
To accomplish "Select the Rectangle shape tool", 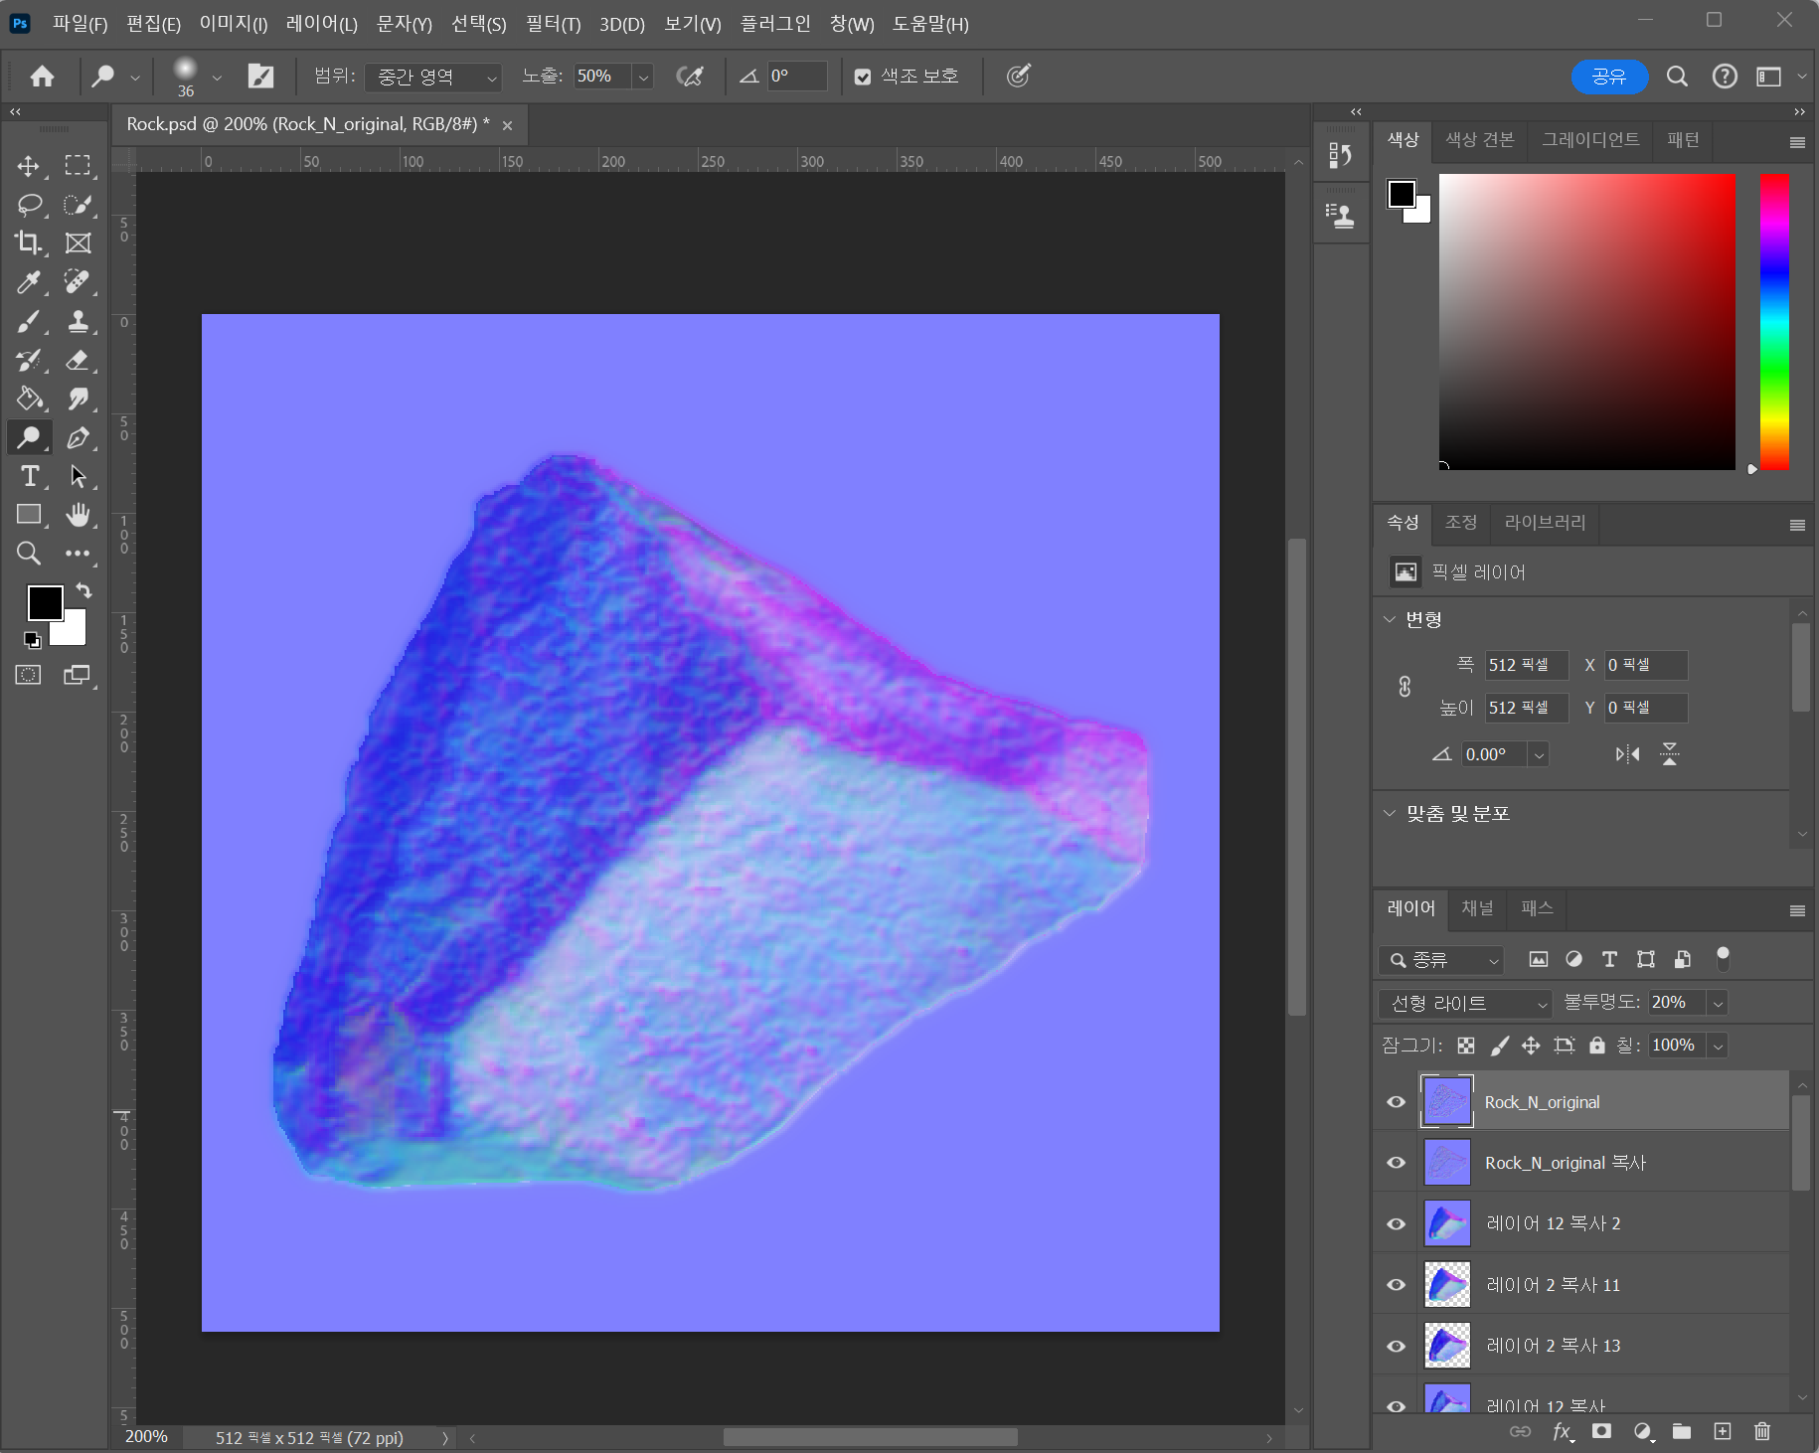I will (29, 515).
